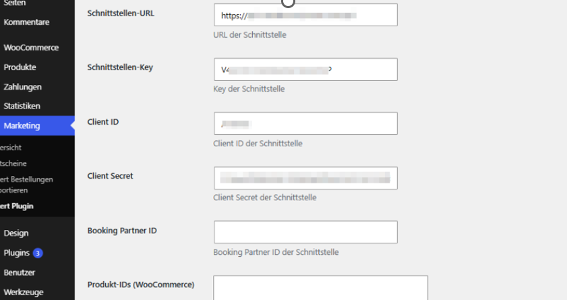Open the Seiten menu item
Image resolution: width=567 pixels, height=300 pixels.
coord(14,3)
